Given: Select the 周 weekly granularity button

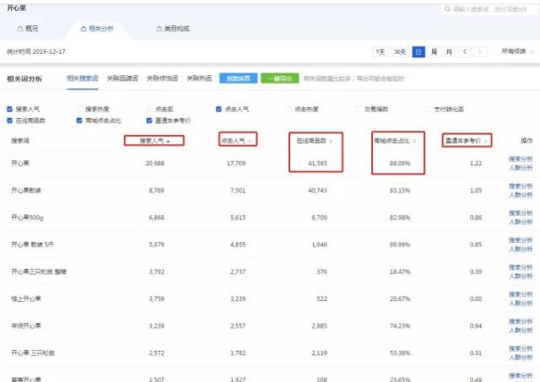Looking at the screenshot, I should (x=434, y=52).
